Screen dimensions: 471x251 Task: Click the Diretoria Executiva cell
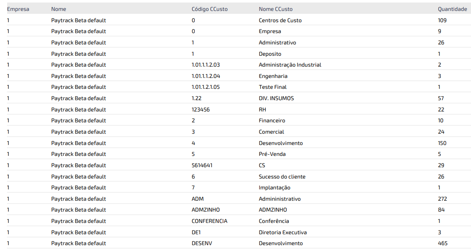pyautogui.click(x=283, y=233)
